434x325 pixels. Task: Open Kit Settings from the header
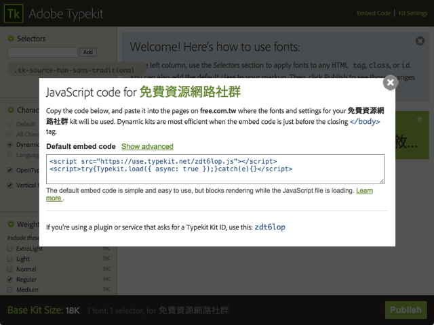click(413, 13)
